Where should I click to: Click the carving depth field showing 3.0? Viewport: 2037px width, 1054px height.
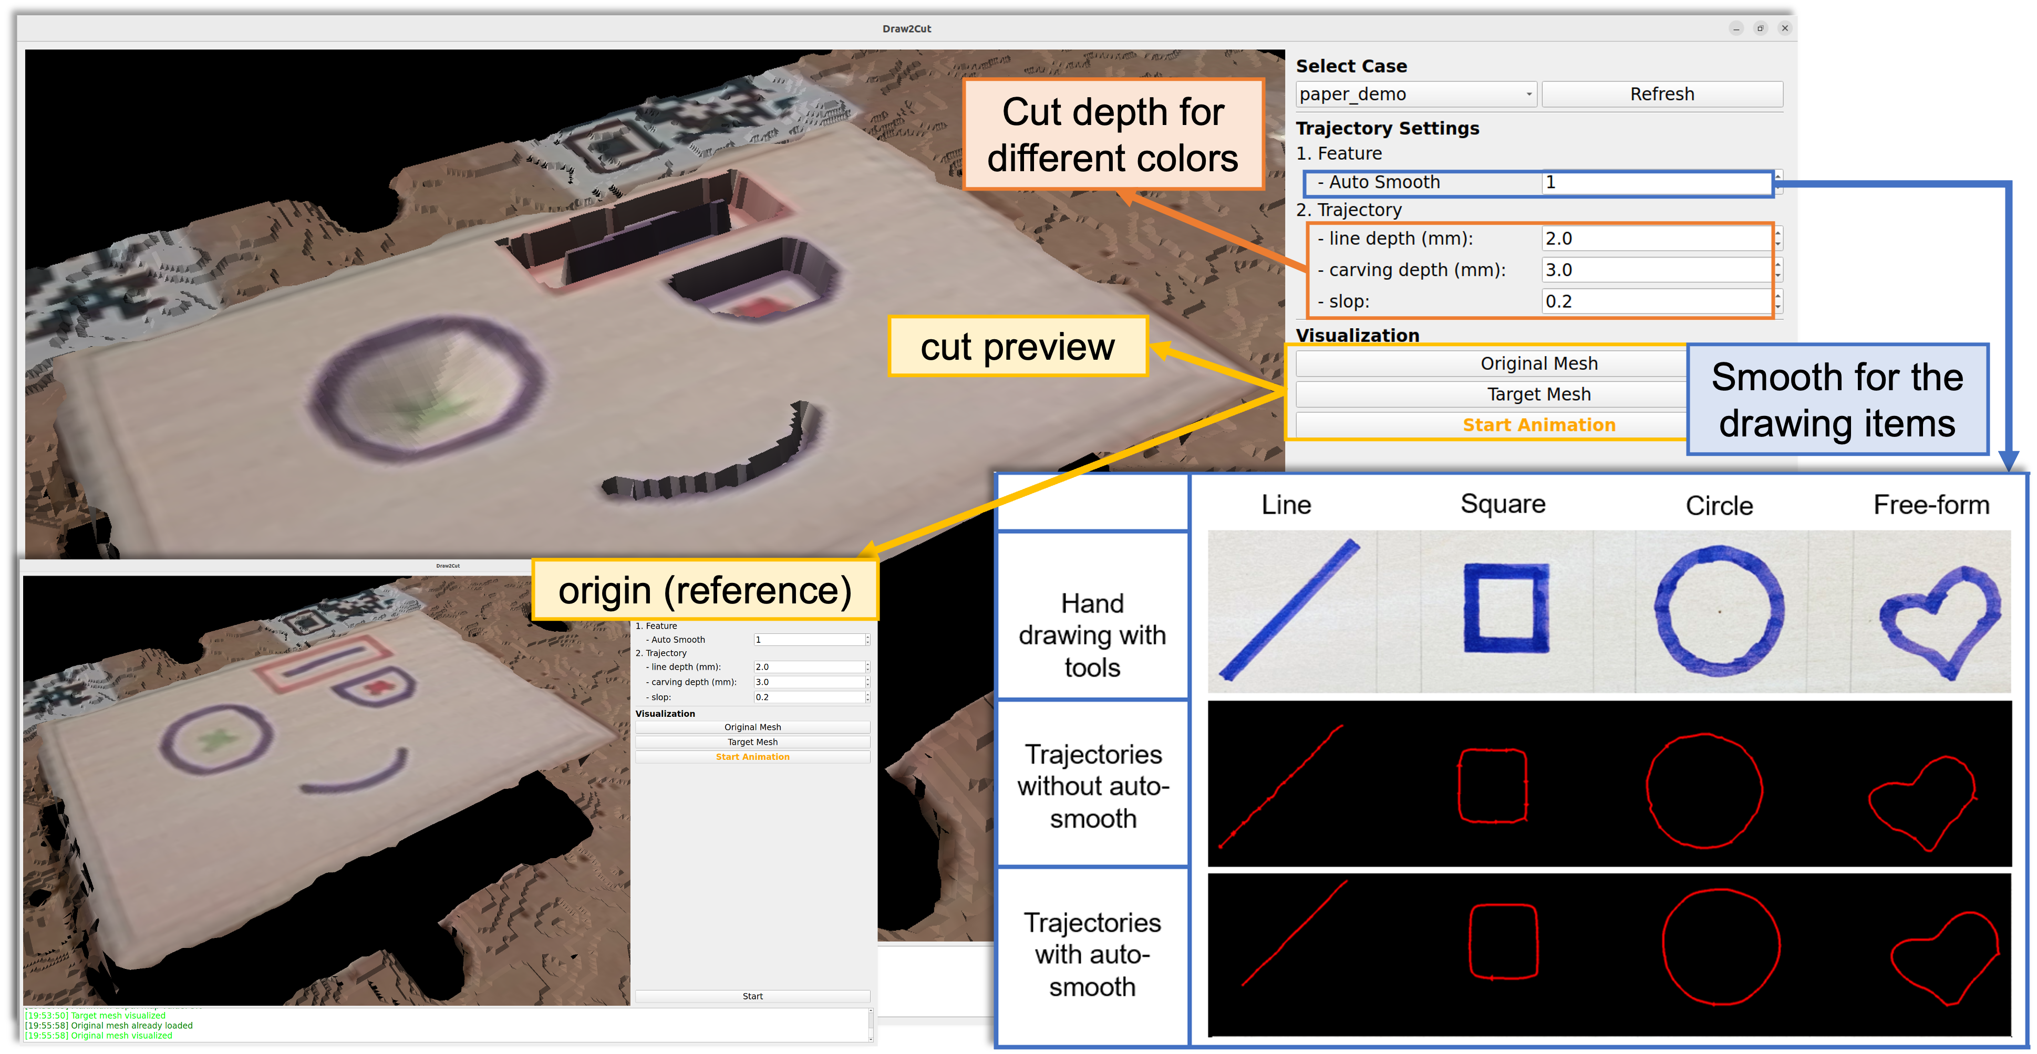1657,270
